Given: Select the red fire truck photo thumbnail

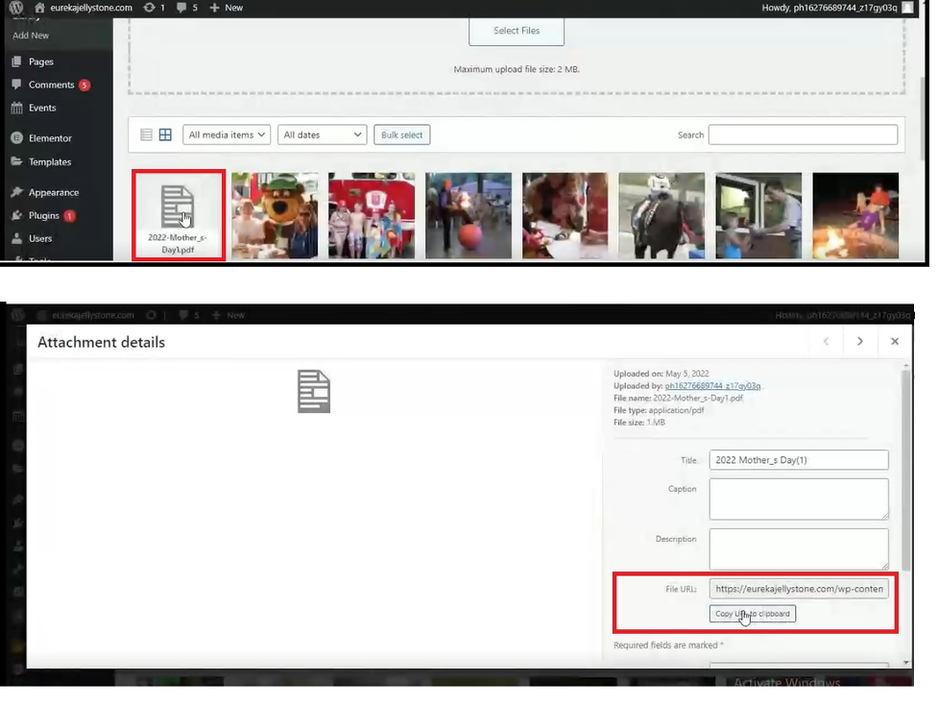Looking at the screenshot, I should pyautogui.click(x=372, y=215).
